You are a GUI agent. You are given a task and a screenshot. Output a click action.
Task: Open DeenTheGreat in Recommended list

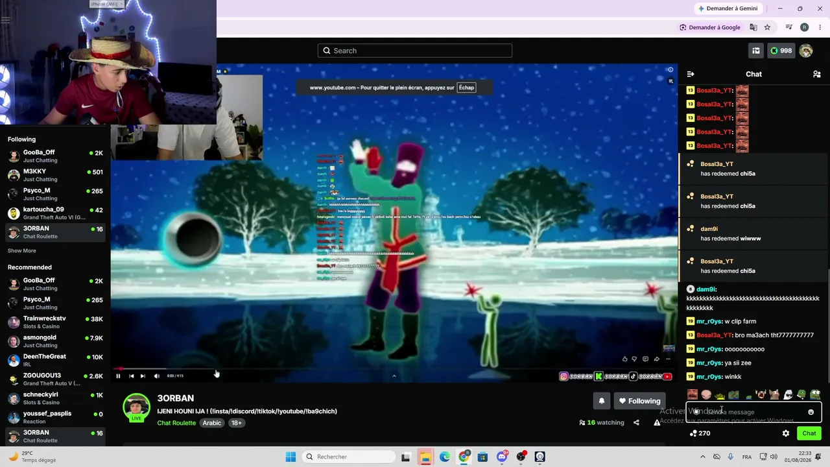[x=55, y=360]
